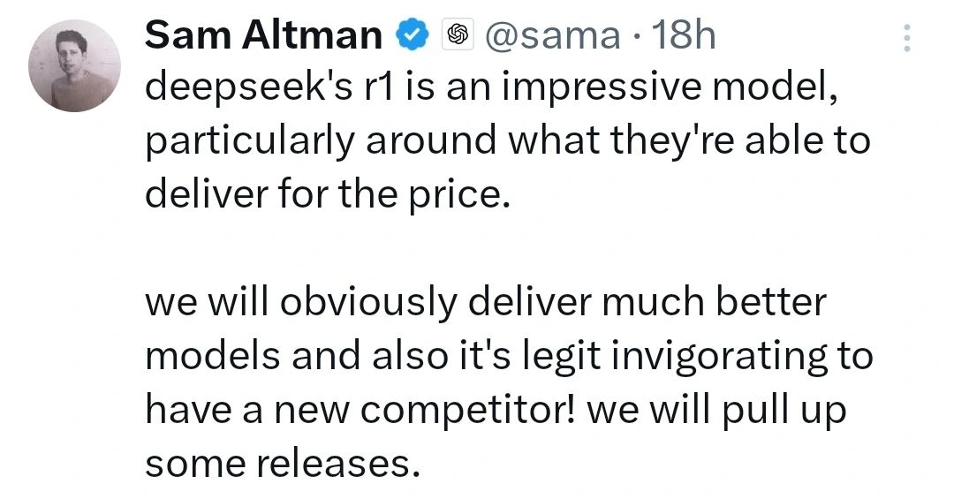Viewport: 954px width, 499px height.
Task: Open the three-dot more options menu
Action: 906,38
